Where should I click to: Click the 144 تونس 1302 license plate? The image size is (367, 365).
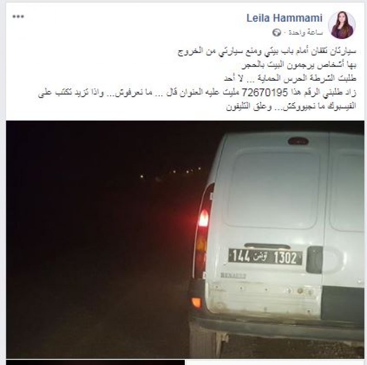pyautogui.click(x=265, y=257)
